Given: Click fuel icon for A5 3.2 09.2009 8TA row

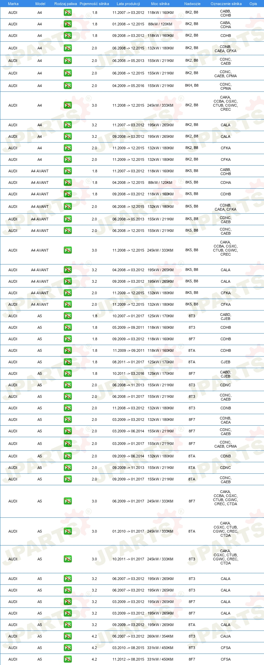Looking at the screenshot, I should point(68,625).
